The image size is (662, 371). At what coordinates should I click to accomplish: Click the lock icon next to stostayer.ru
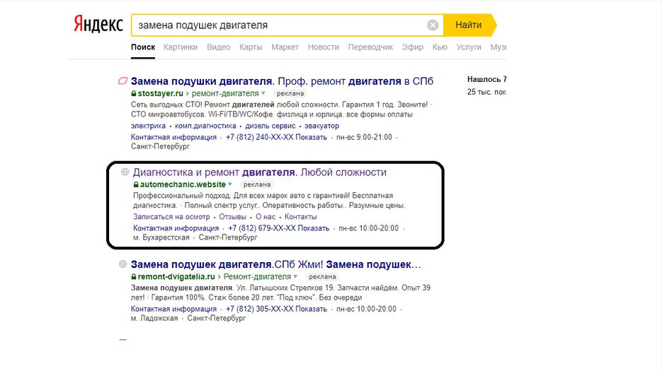tap(134, 93)
